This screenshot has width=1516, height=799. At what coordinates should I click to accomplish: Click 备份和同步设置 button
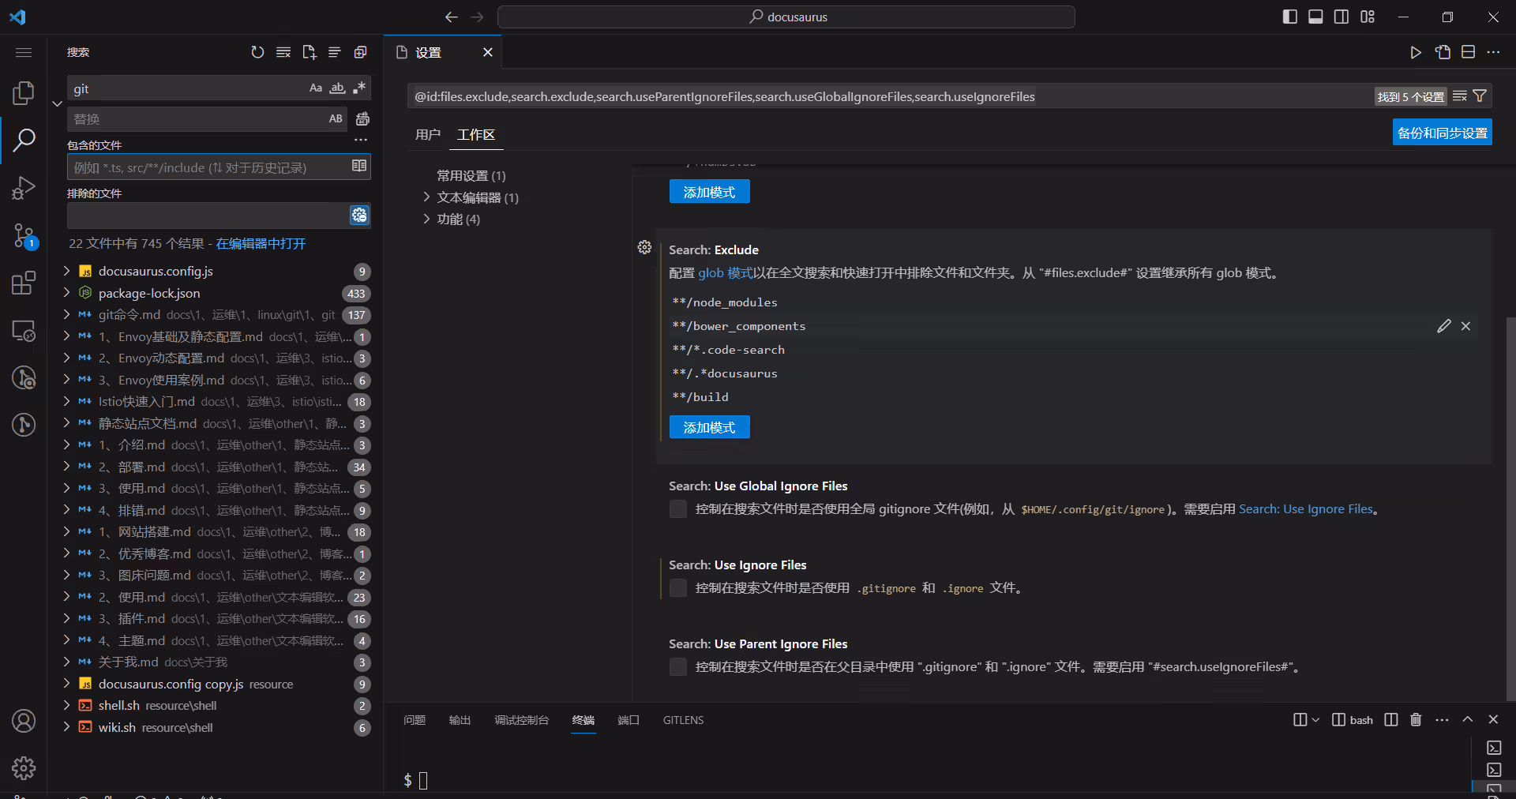(1442, 133)
